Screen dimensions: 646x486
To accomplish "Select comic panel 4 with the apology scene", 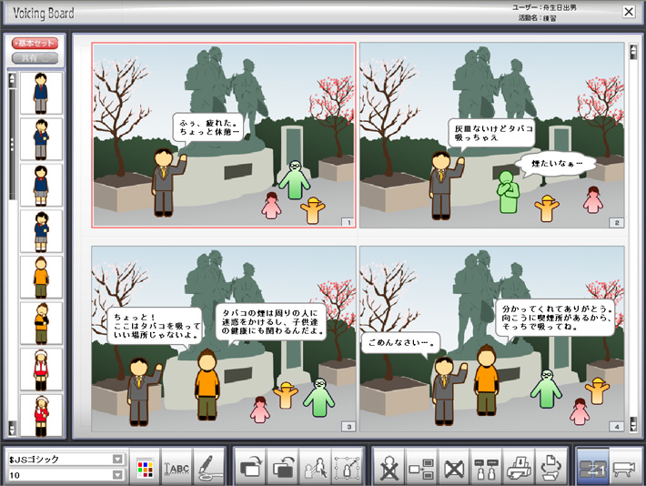I will [x=491, y=339].
